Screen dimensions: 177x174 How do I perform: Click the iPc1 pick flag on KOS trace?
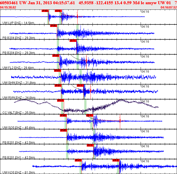click(78, 160)
